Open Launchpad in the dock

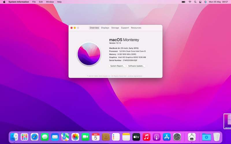point(25,137)
